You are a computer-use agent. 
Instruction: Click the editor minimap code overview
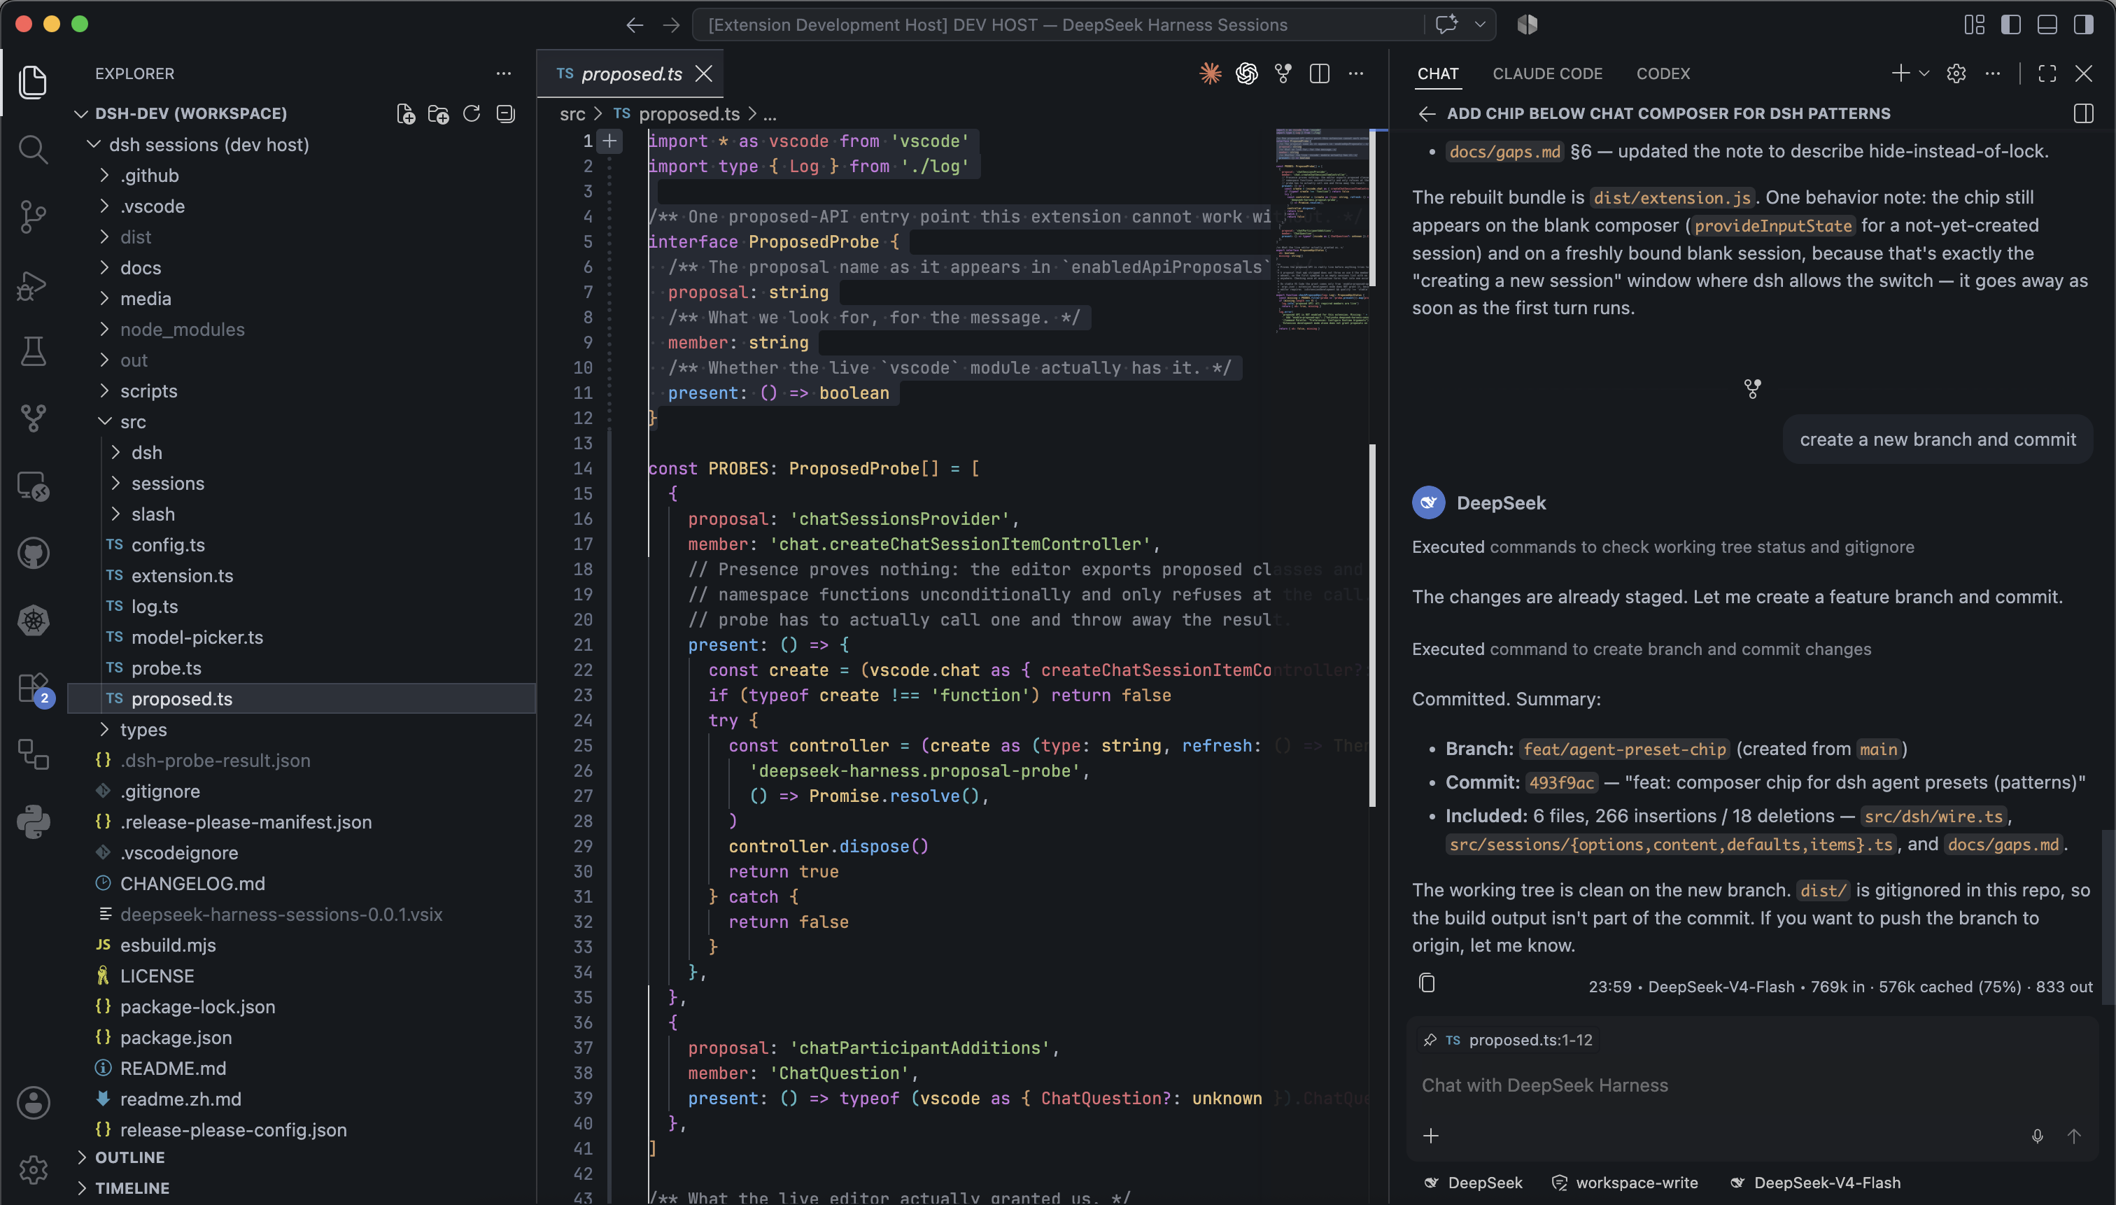click(1322, 230)
